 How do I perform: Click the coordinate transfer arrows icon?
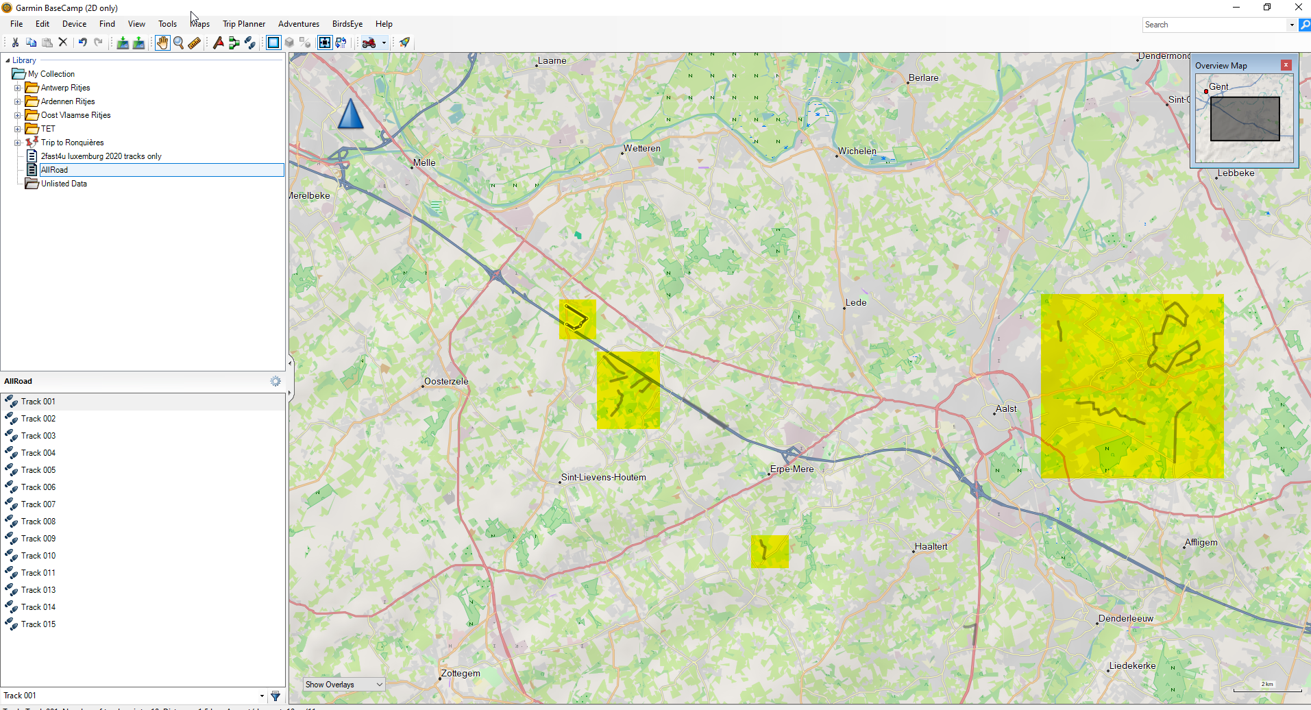pyautogui.click(x=341, y=42)
